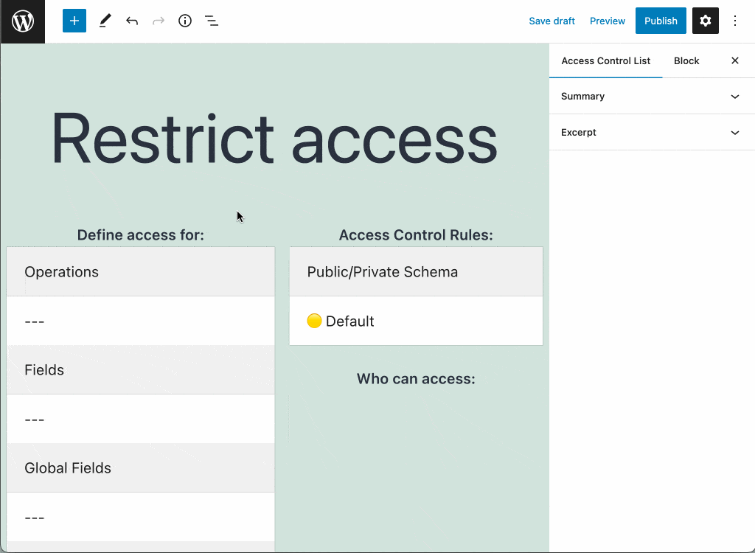Save draft of the post

[x=552, y=21]
